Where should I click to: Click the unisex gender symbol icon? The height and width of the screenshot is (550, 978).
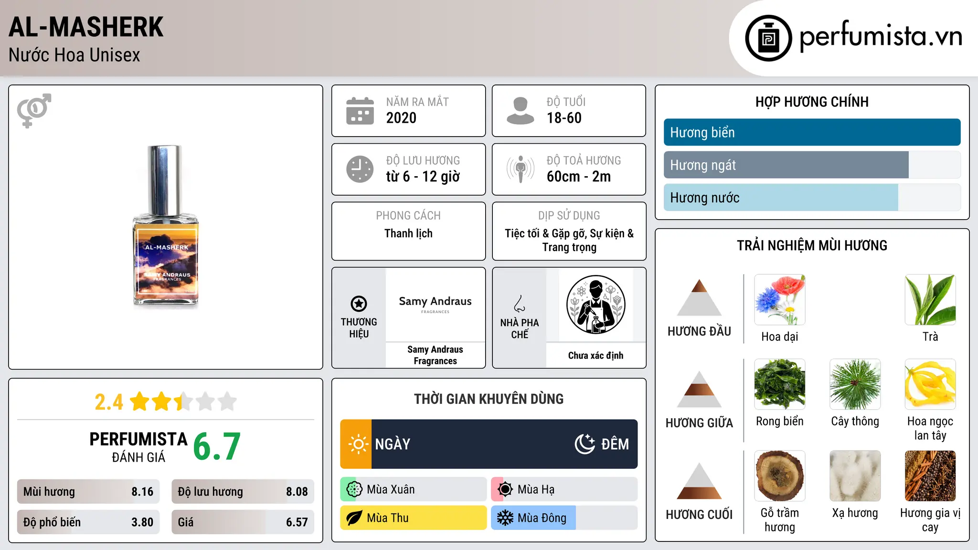[34, 110]
